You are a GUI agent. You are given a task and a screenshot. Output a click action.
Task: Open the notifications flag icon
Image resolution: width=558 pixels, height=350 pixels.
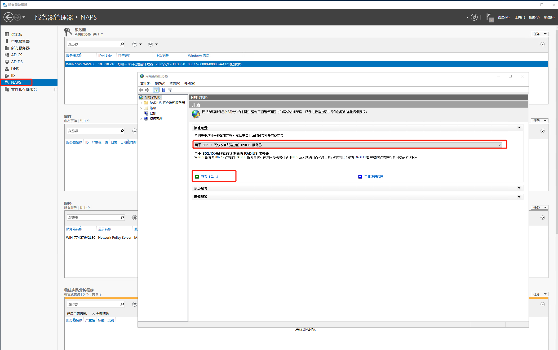click(489, 17)
